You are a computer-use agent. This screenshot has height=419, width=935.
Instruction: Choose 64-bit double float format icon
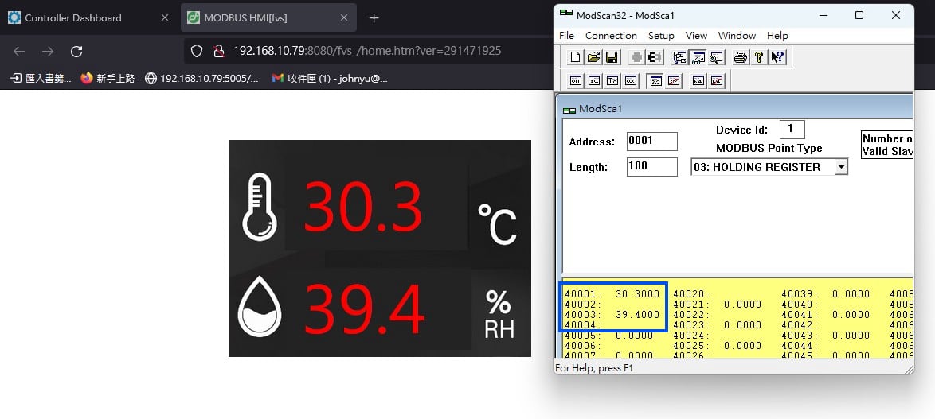tap(698, 81)
